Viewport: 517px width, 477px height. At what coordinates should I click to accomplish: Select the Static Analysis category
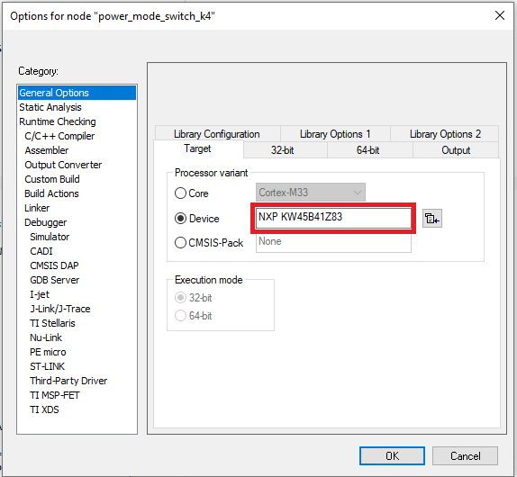pos(50,107)
